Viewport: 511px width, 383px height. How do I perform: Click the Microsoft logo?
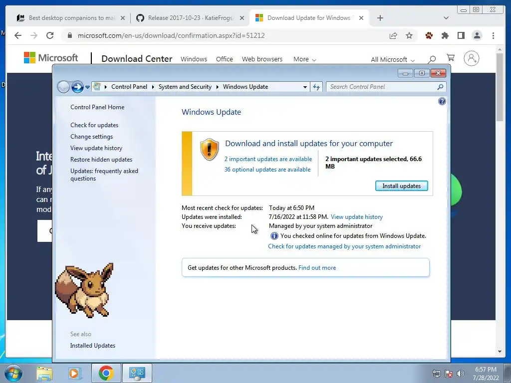pos(51,58)
